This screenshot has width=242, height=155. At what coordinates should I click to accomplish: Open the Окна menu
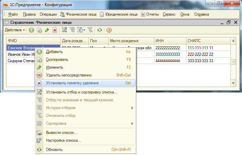point(185,14)
